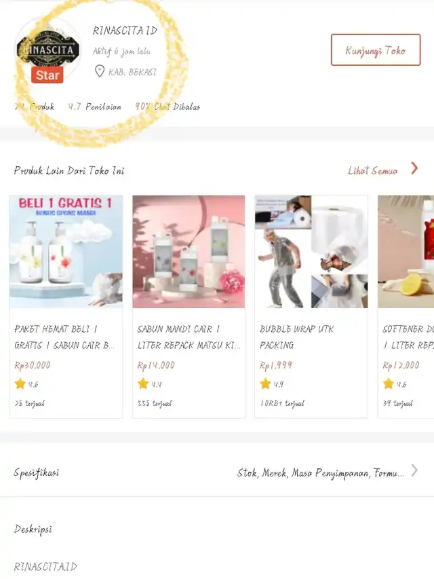Open Sabun Mandi Cair 1 Liter thumbnail

(x=189, y=251)
